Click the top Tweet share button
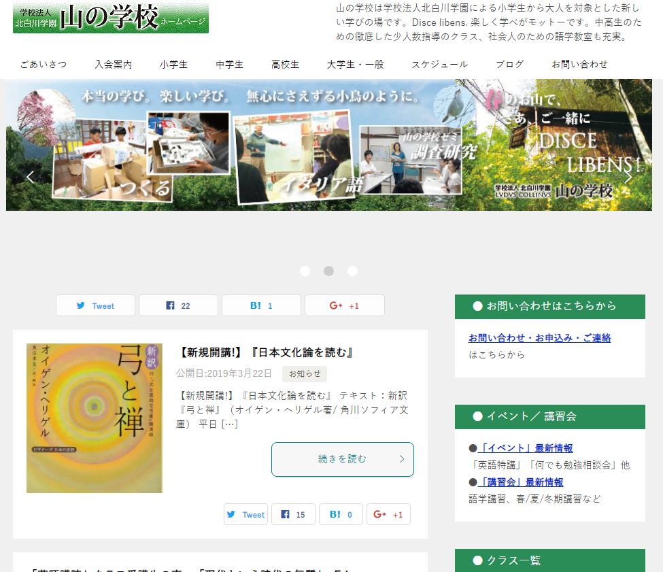 click(x=96, y=305)
